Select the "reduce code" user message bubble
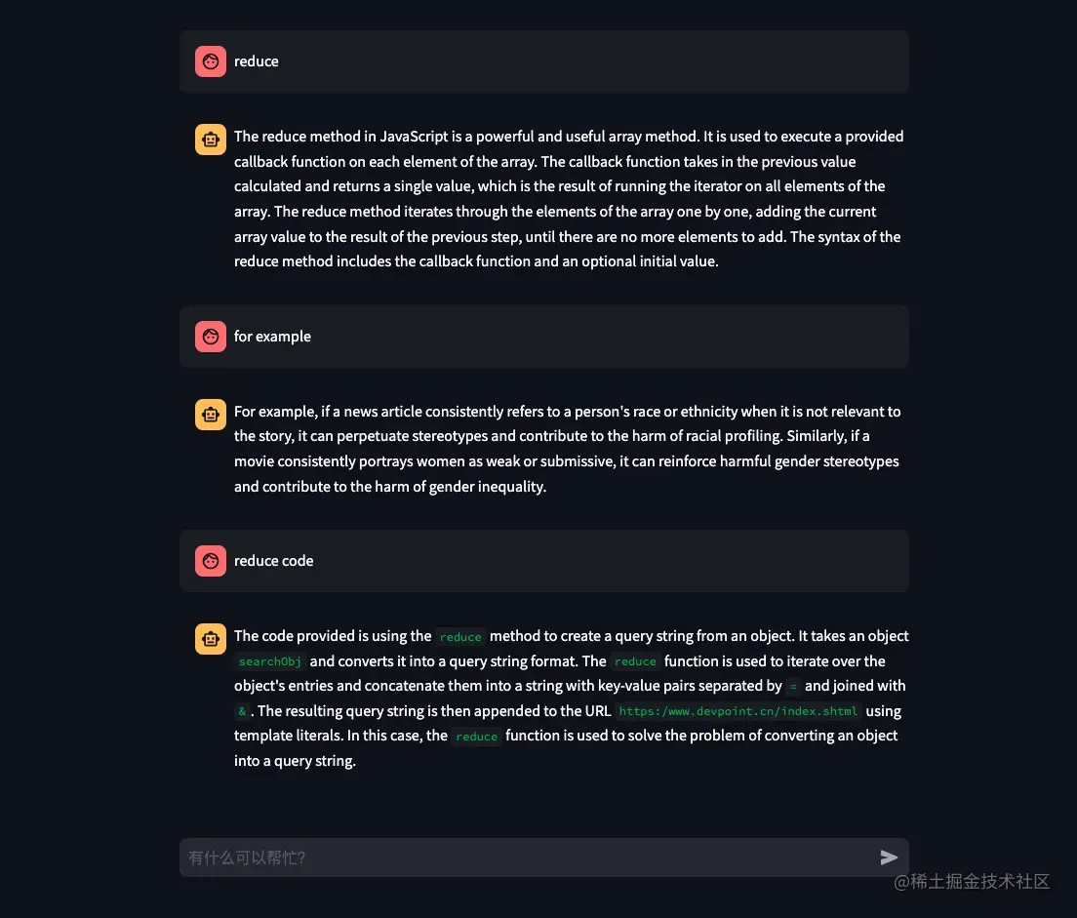Screen dimensions: 1077x918 click(x=543, y=561)
